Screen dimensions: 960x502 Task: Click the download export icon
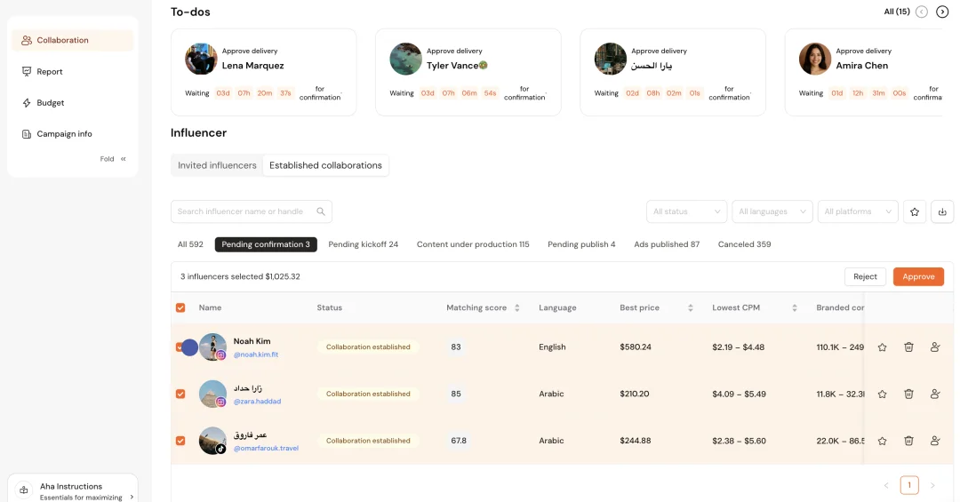pos(941,211)
